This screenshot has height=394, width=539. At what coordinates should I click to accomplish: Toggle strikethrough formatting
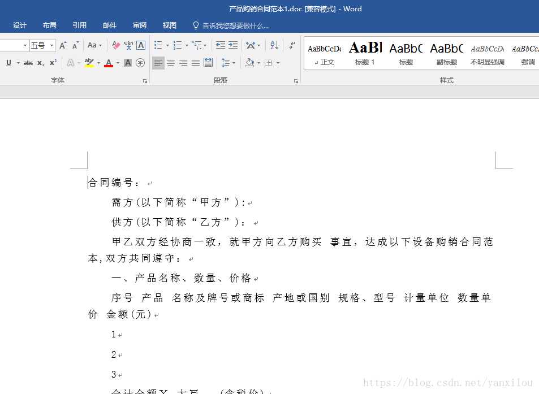point(28,62)
